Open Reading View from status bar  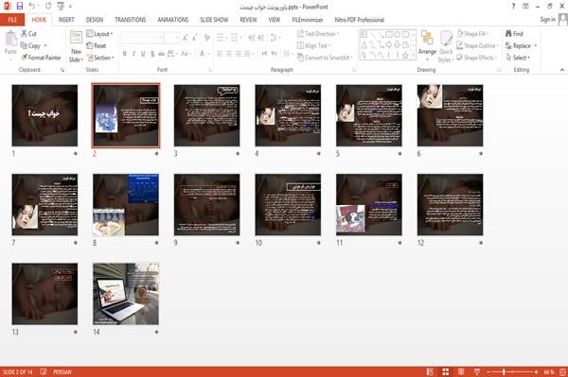(x=461, y=371)
